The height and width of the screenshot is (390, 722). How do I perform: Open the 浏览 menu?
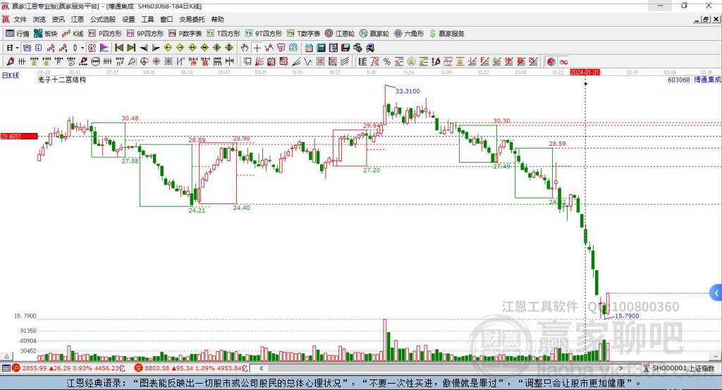[x=39, y=19]
